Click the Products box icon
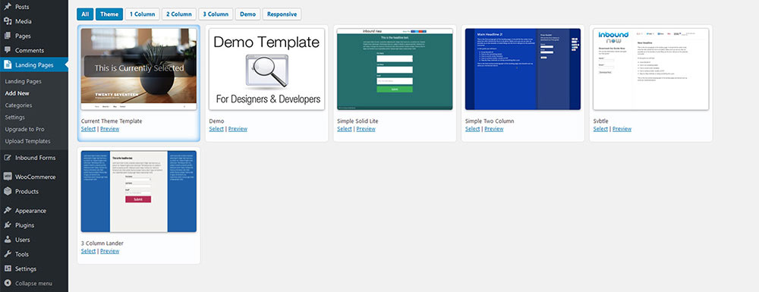The image size is (759, 292). point(8,191)
